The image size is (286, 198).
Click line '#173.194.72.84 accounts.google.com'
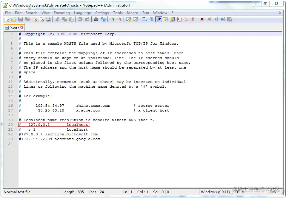pyautogui.click(x=59, y=139)
